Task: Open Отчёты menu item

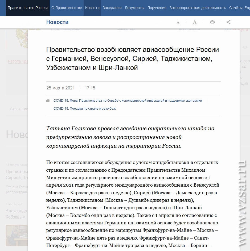Action: pos(236,8)
